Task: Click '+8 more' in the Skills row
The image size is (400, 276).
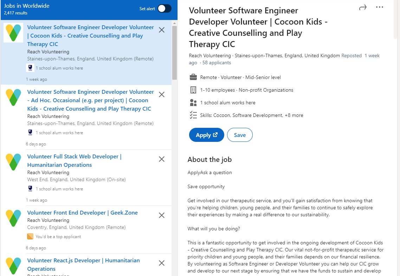Action: coord(294,115)
